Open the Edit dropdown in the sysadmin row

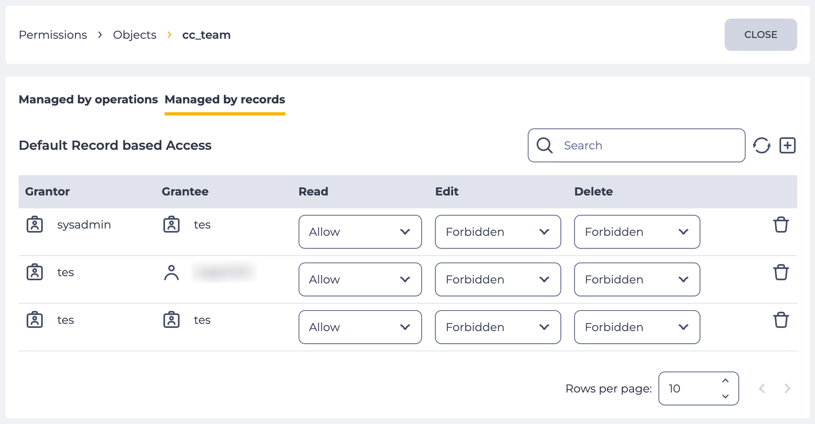(x=498, y=232)
